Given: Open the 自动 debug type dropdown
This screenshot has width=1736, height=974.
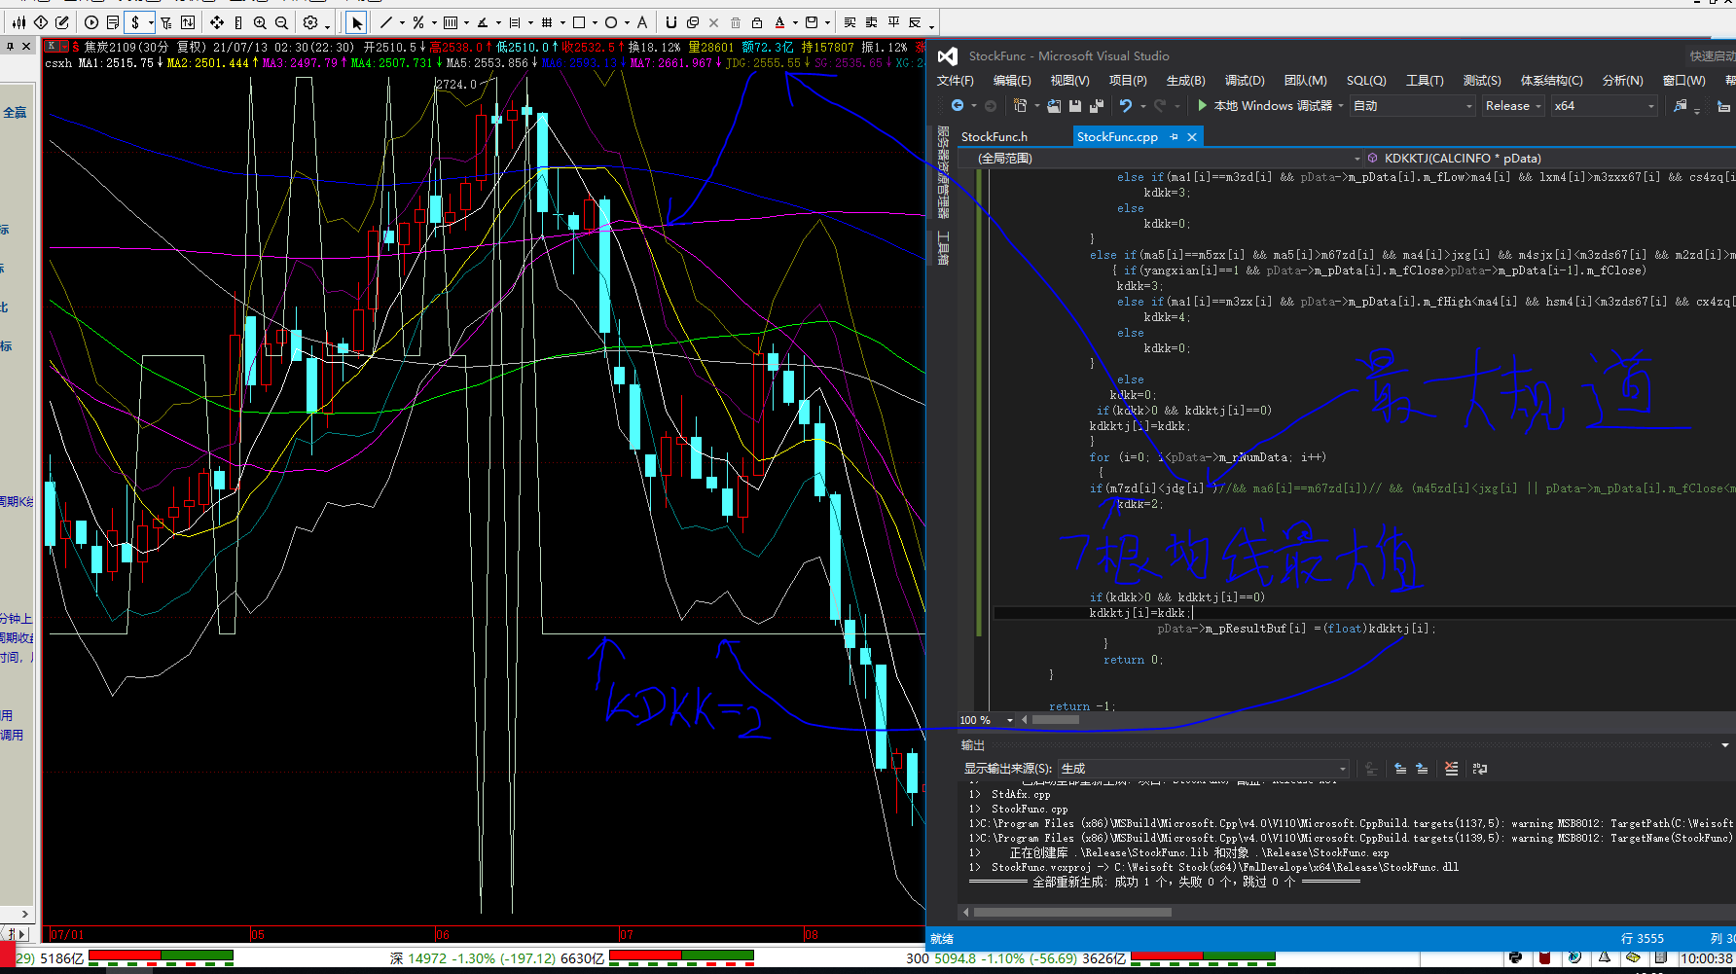Looking at the screenshot, I should coord(1413,105).
